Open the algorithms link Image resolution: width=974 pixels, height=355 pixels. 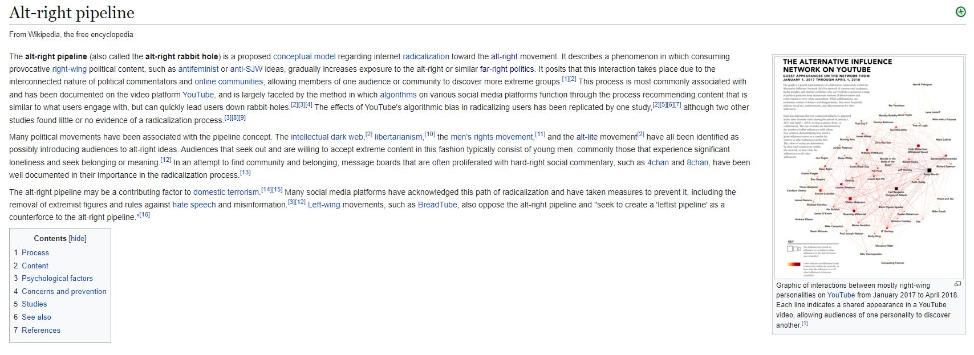click(399, 95)
